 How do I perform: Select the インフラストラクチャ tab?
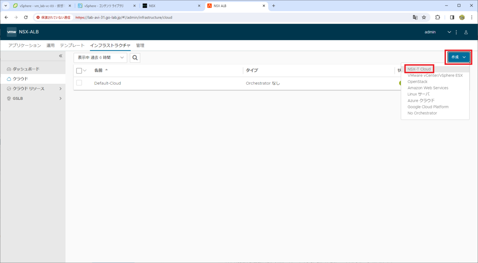[x=110, y=45]
